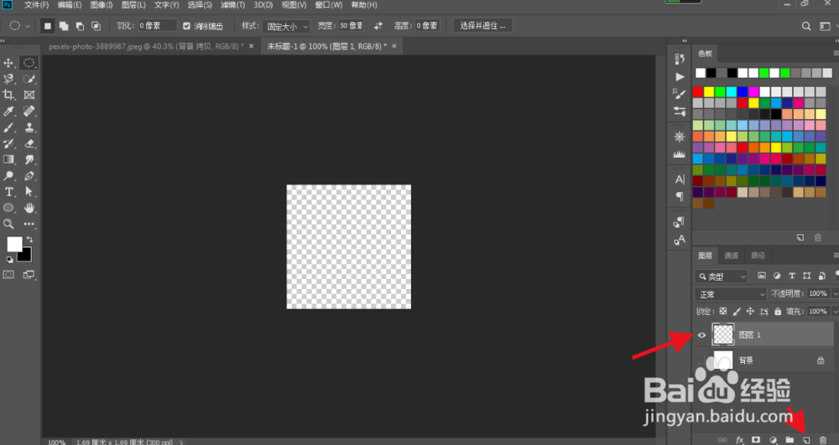Select the Zoom tool

coord(8,224)
